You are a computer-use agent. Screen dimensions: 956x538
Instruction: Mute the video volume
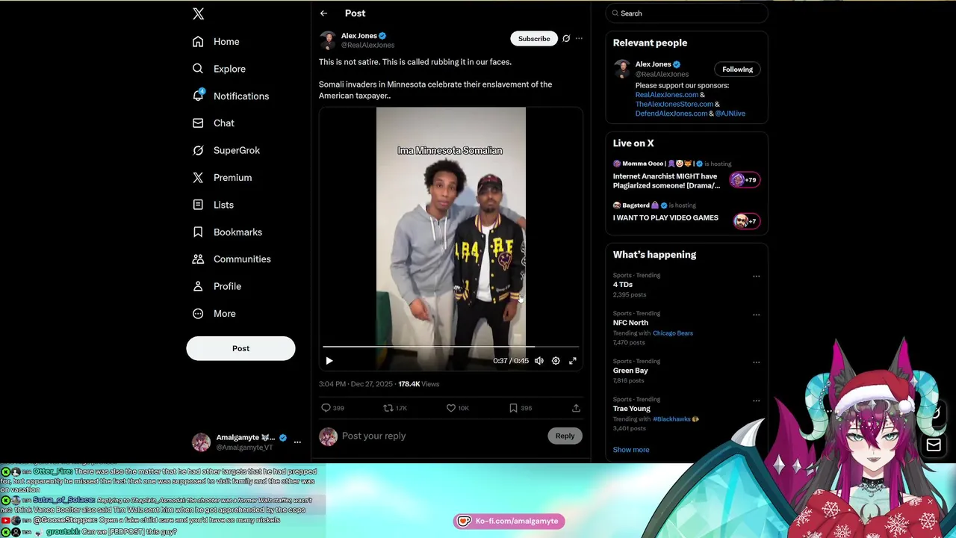click(x=539, y=361)
